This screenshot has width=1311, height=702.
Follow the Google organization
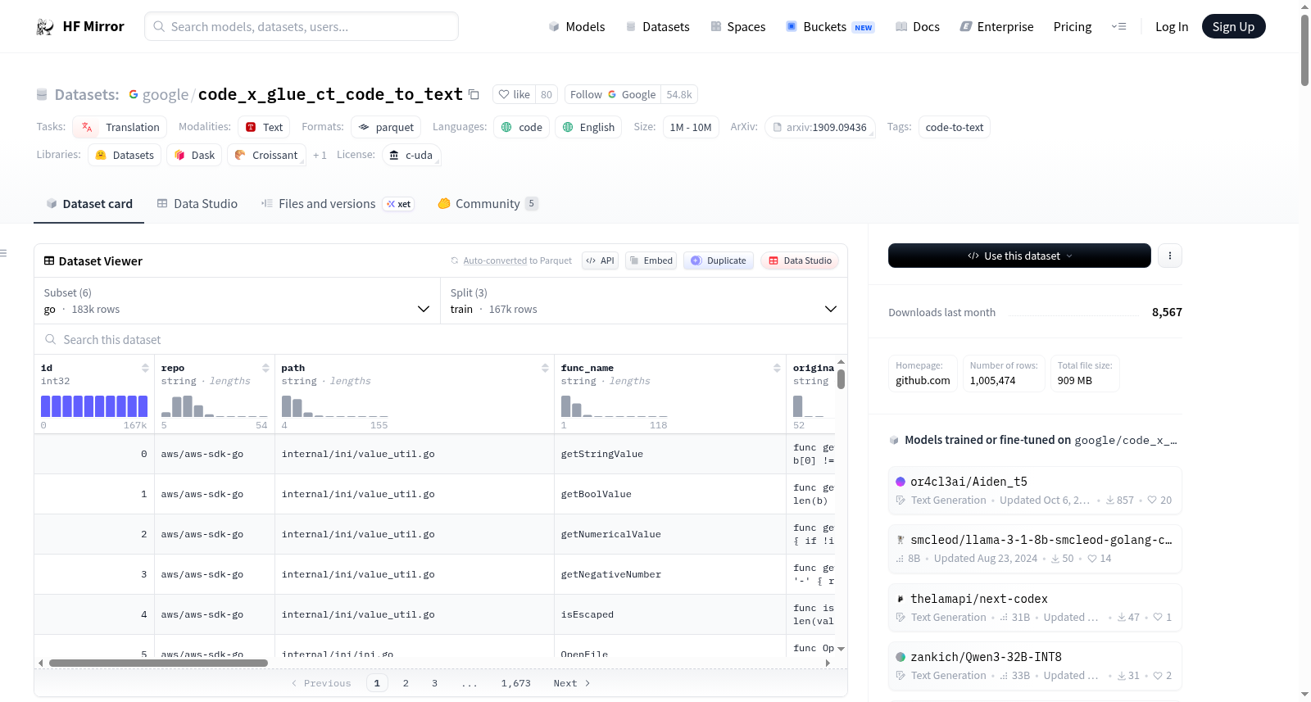[x=613, y=94]
